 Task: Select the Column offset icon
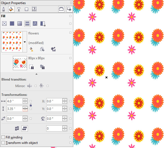[x=25, y=128]
